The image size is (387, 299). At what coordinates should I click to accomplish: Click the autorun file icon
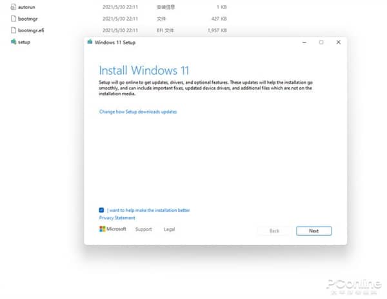coord(13,6)
